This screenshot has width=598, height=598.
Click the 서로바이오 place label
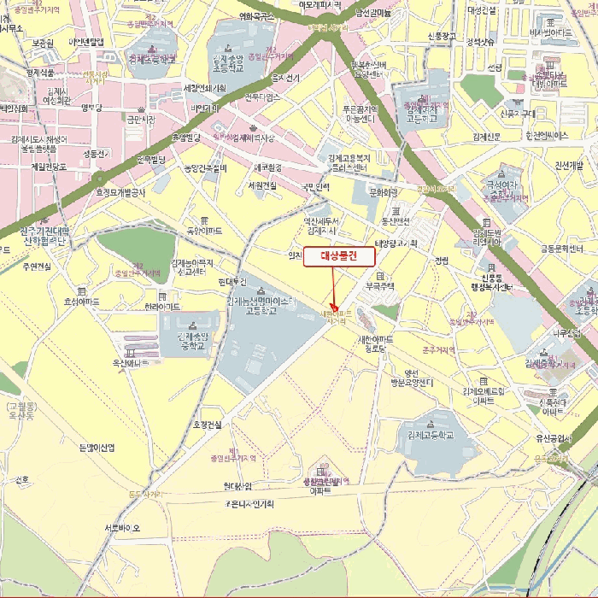(x=122, y=528)
